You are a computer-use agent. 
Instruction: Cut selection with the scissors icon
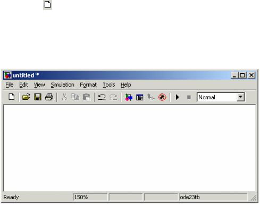click(x=64, y=97)
